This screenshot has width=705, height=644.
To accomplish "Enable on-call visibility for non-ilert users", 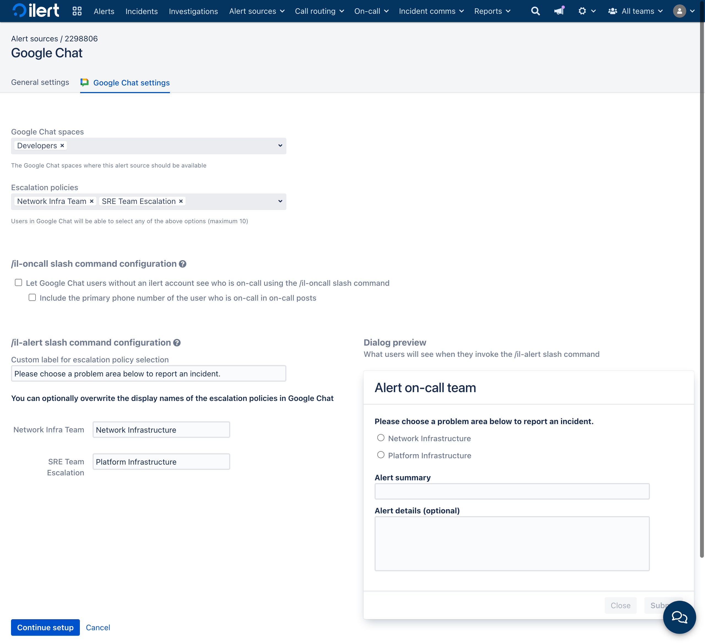I will tap(18, 282).
